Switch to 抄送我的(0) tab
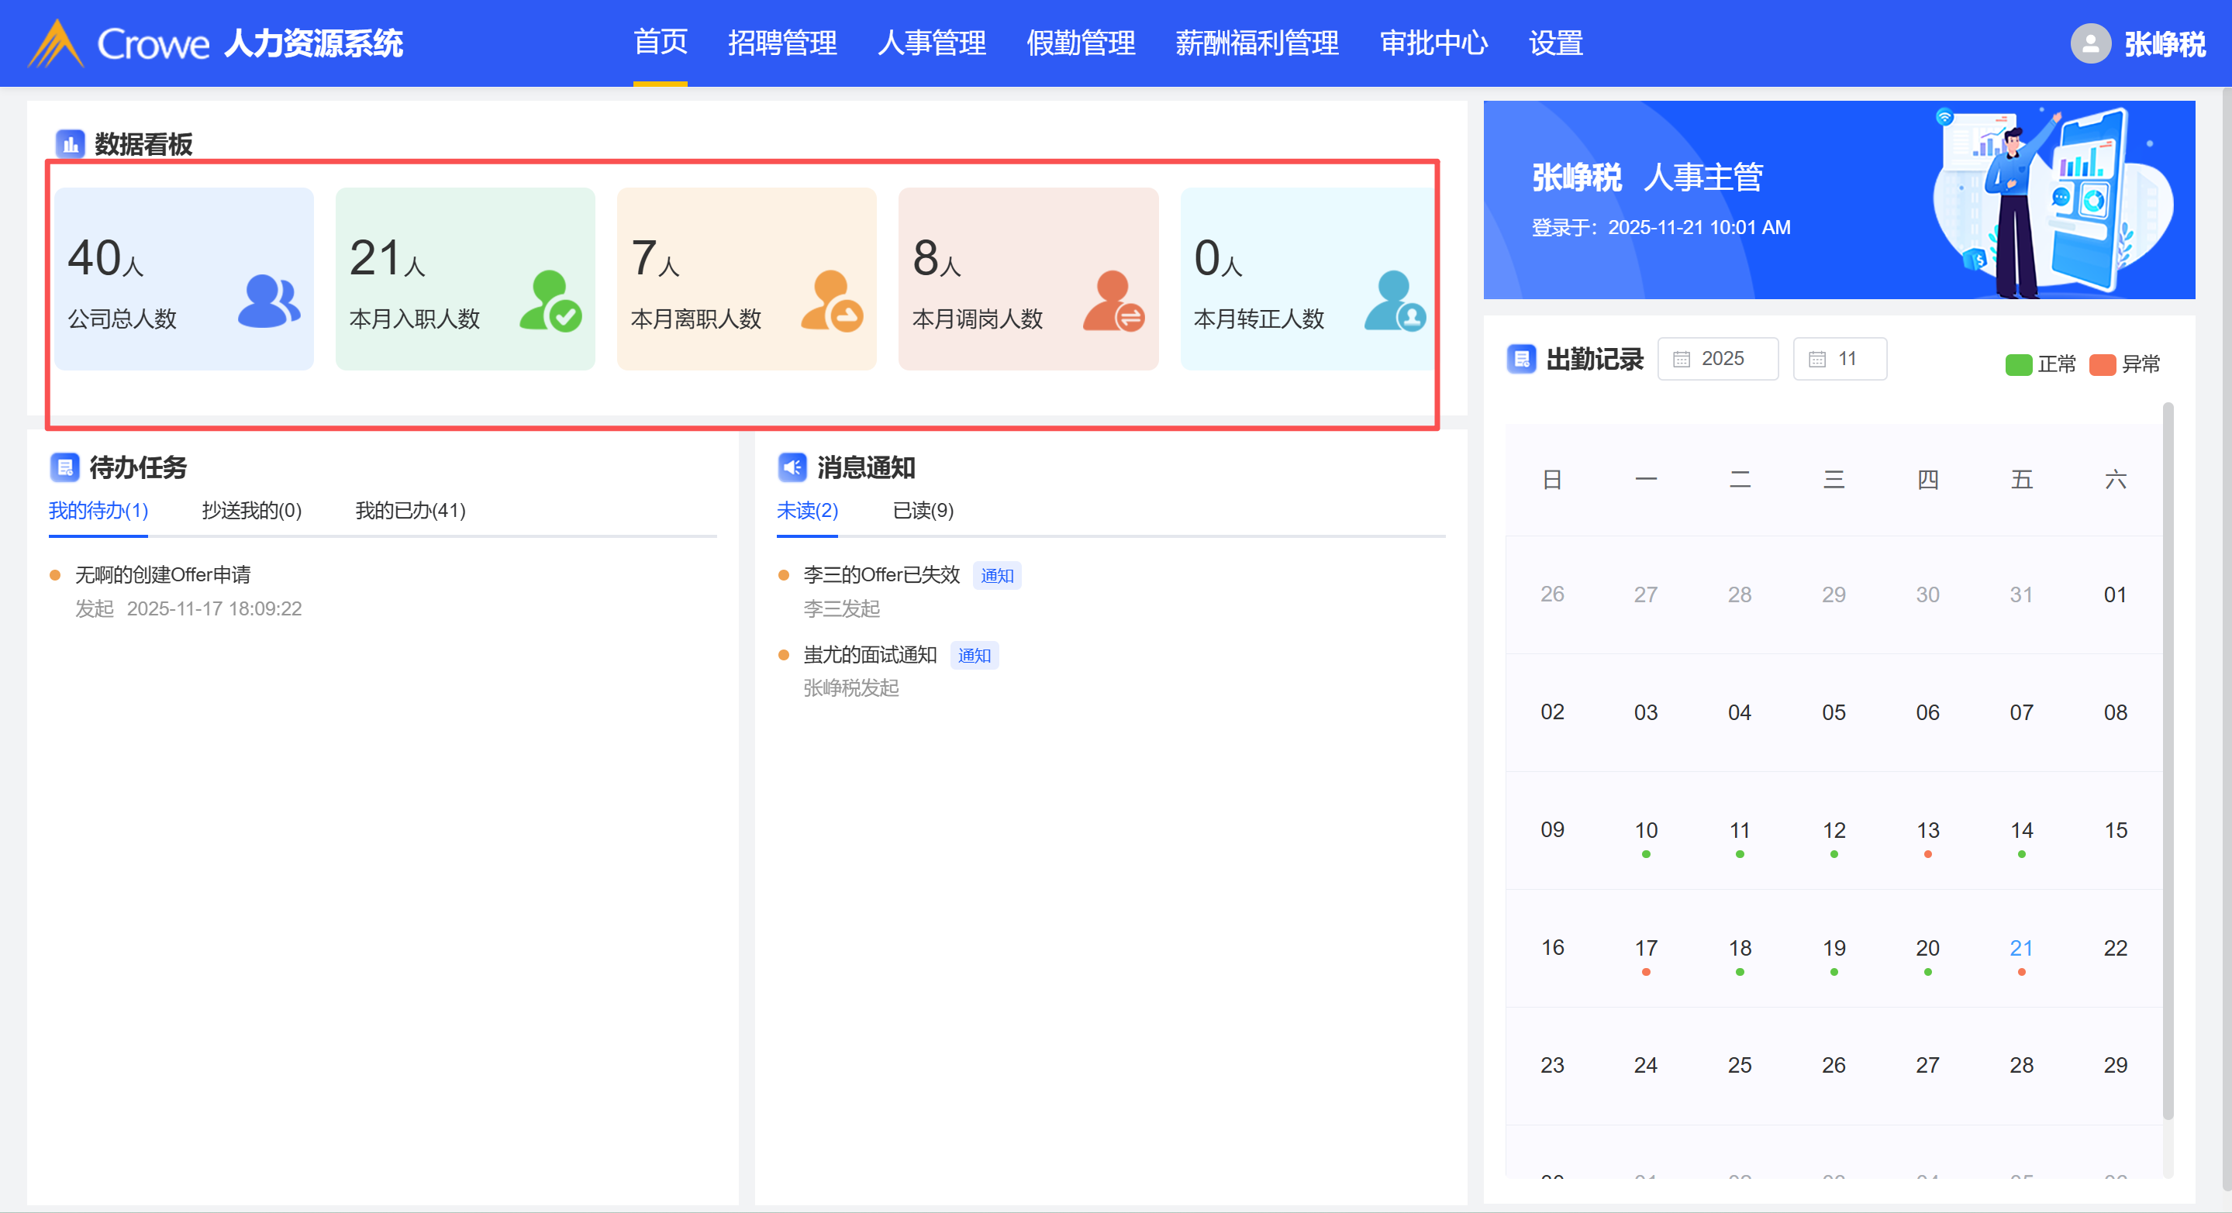2232x1213 pixels. point(251,510)
